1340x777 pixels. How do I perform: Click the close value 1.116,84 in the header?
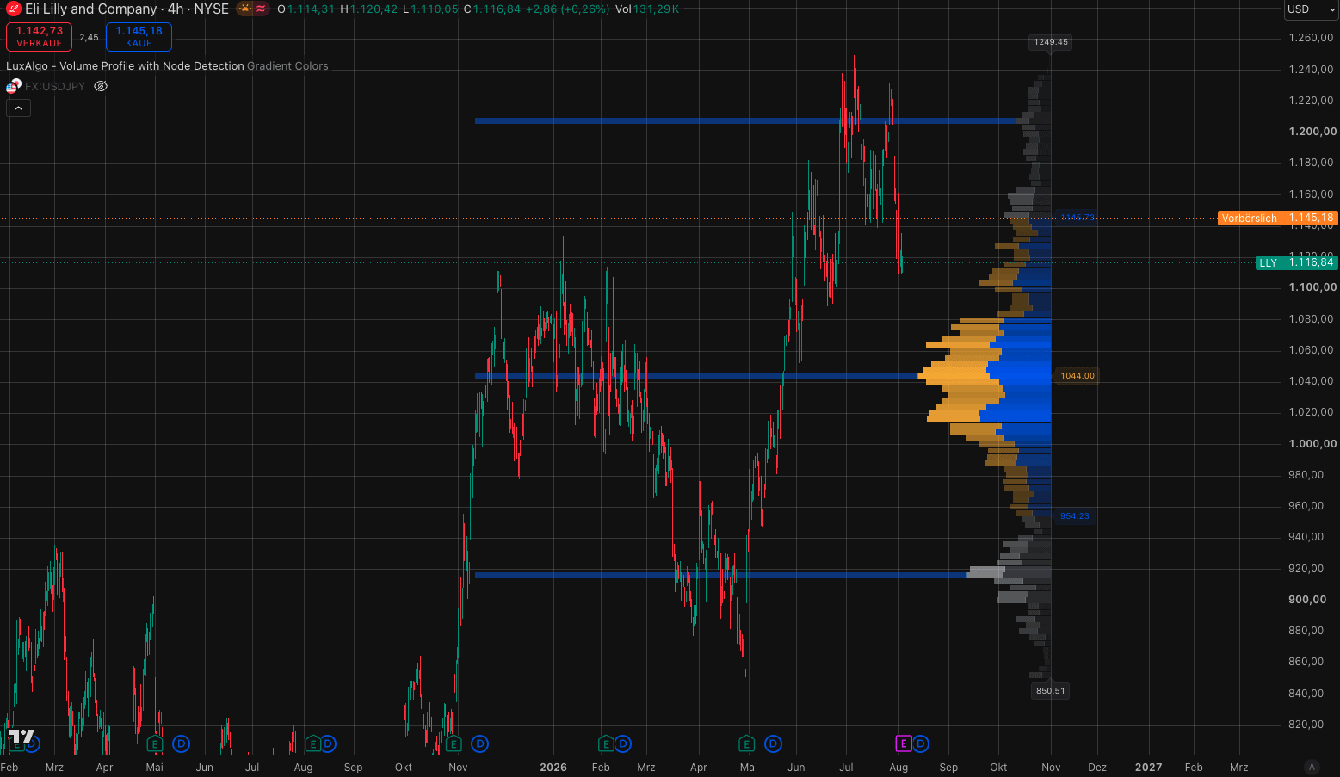[x=497, y=9]
